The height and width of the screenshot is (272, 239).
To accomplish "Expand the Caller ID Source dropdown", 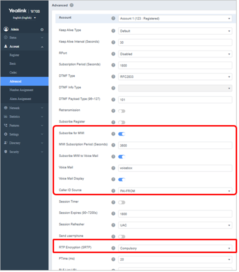I will (x=175, y=191).
